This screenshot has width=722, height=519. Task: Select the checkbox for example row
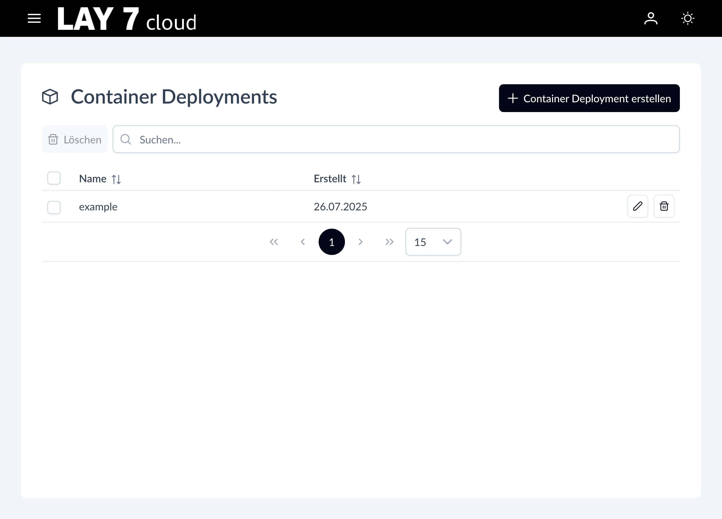click(54, 207)
